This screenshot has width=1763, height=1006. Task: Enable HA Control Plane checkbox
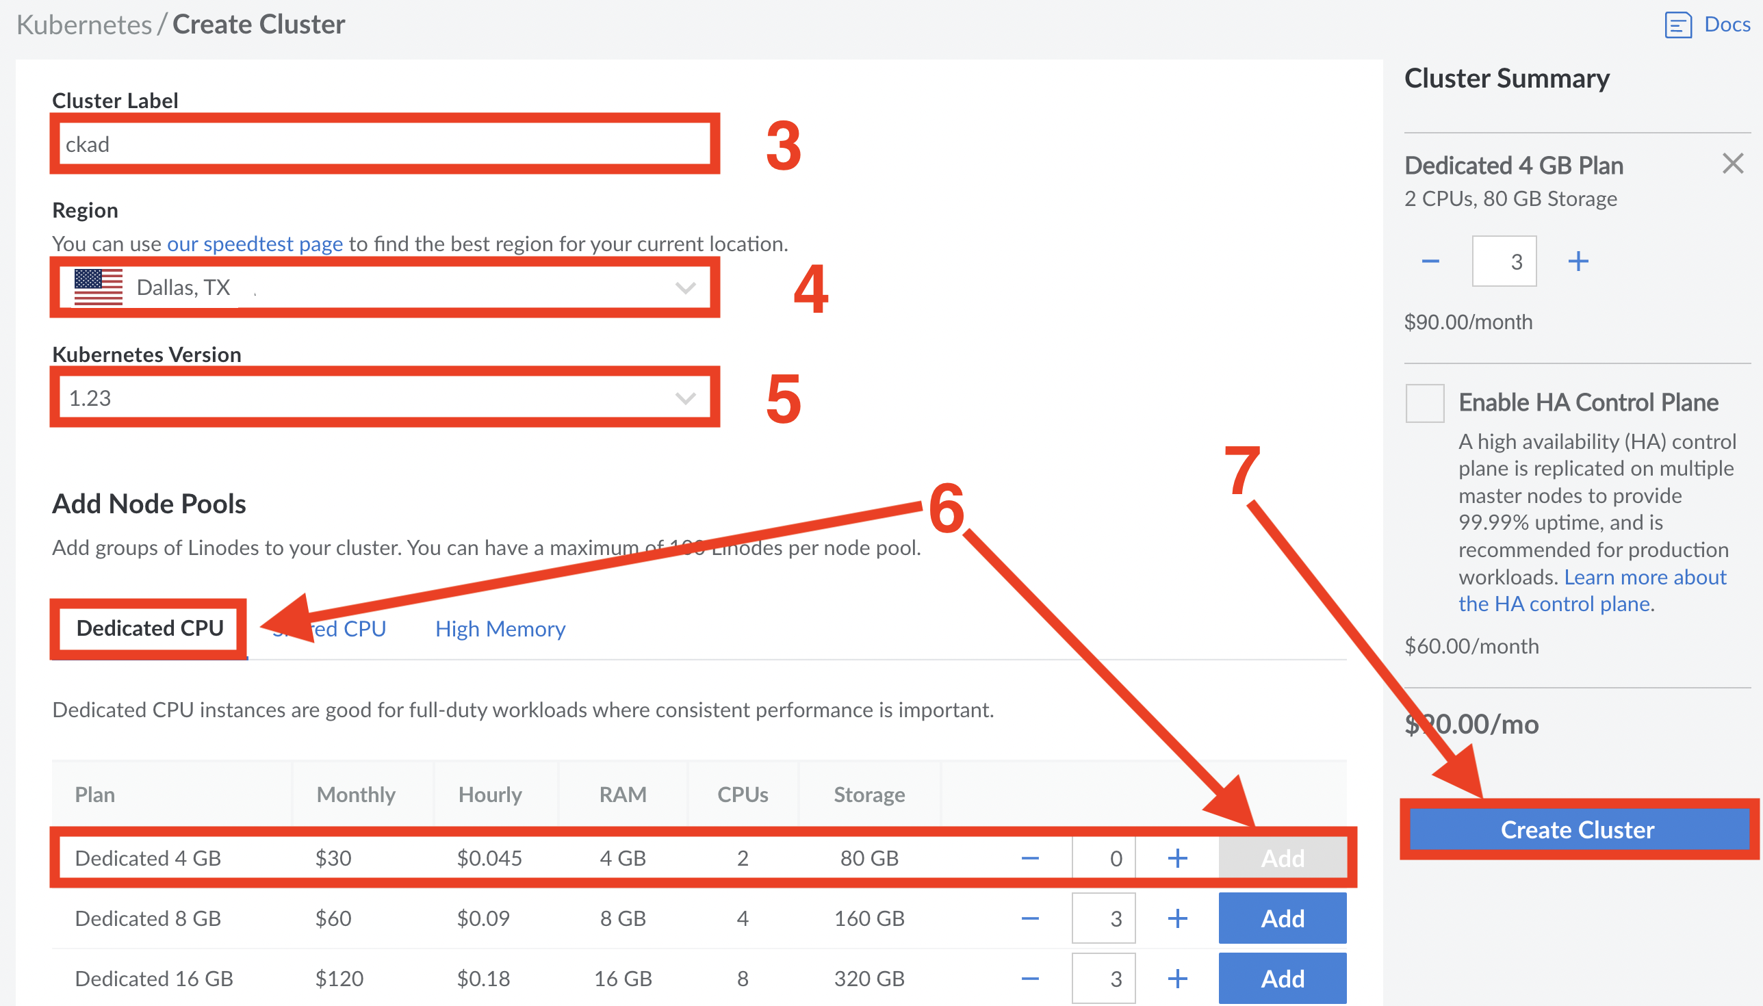[x=1424, y=403]
